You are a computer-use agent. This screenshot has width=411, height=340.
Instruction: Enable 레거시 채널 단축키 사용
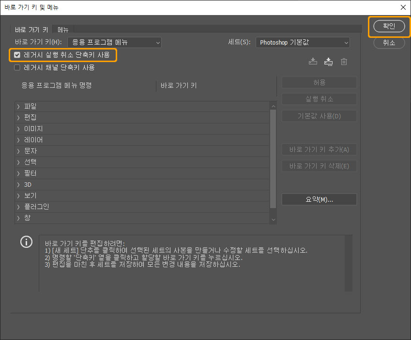(17, 67)
